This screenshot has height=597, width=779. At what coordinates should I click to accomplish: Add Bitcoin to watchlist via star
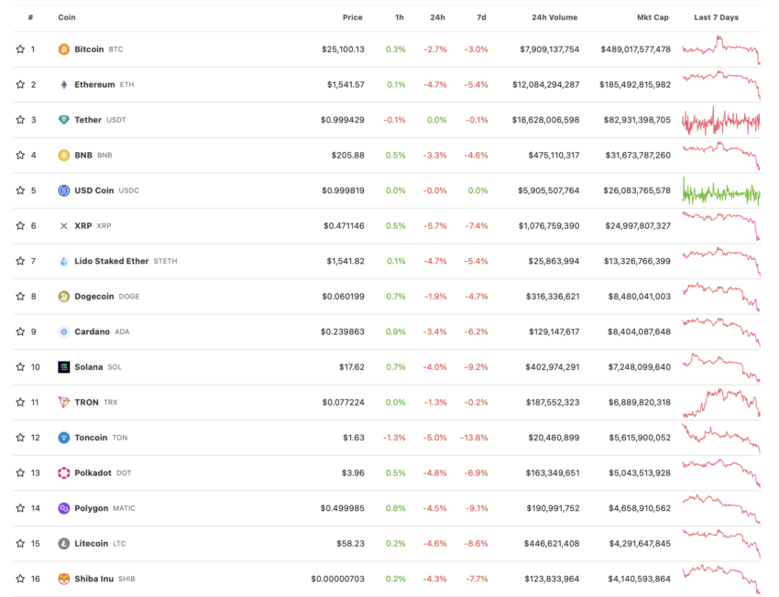tap(19, 49)
